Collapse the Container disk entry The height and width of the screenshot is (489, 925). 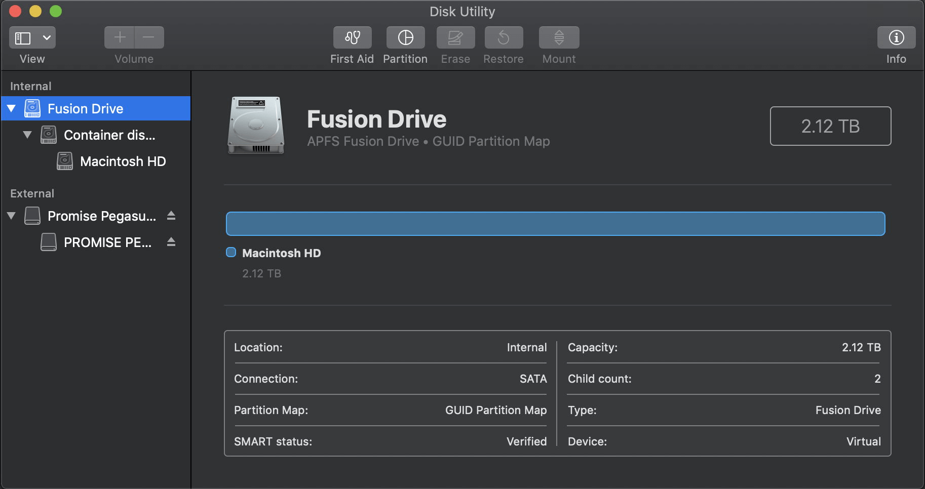pos(27,135)
